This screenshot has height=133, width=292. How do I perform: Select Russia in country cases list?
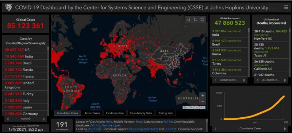[25, 70]
